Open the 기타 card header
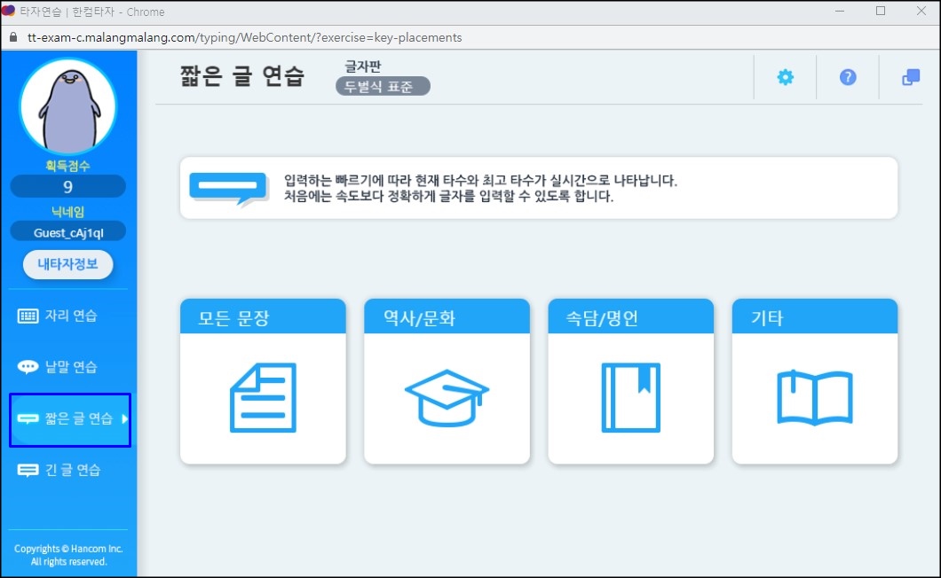The image size is (941, 578). (815, 316)
